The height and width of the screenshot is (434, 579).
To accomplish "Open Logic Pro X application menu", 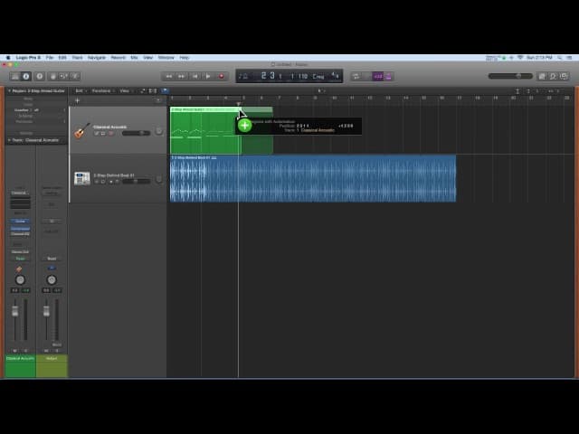I will tap(28, 58).
